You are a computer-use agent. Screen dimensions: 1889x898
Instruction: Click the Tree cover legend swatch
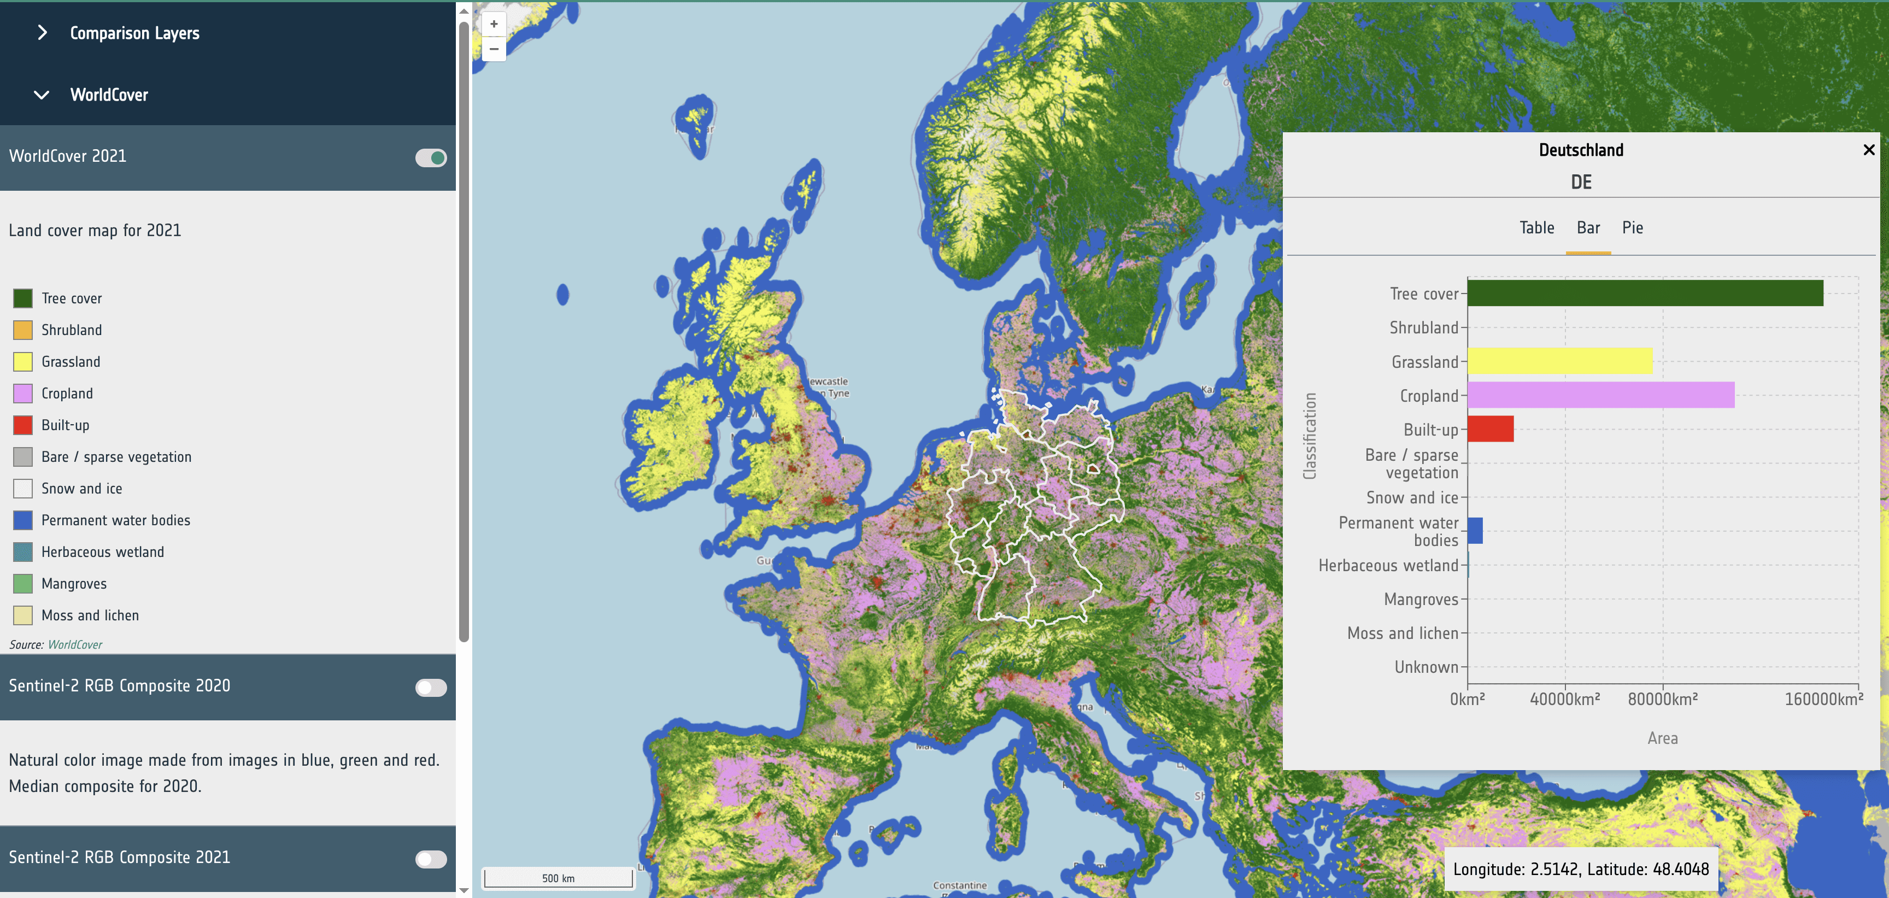click(23, 298)
